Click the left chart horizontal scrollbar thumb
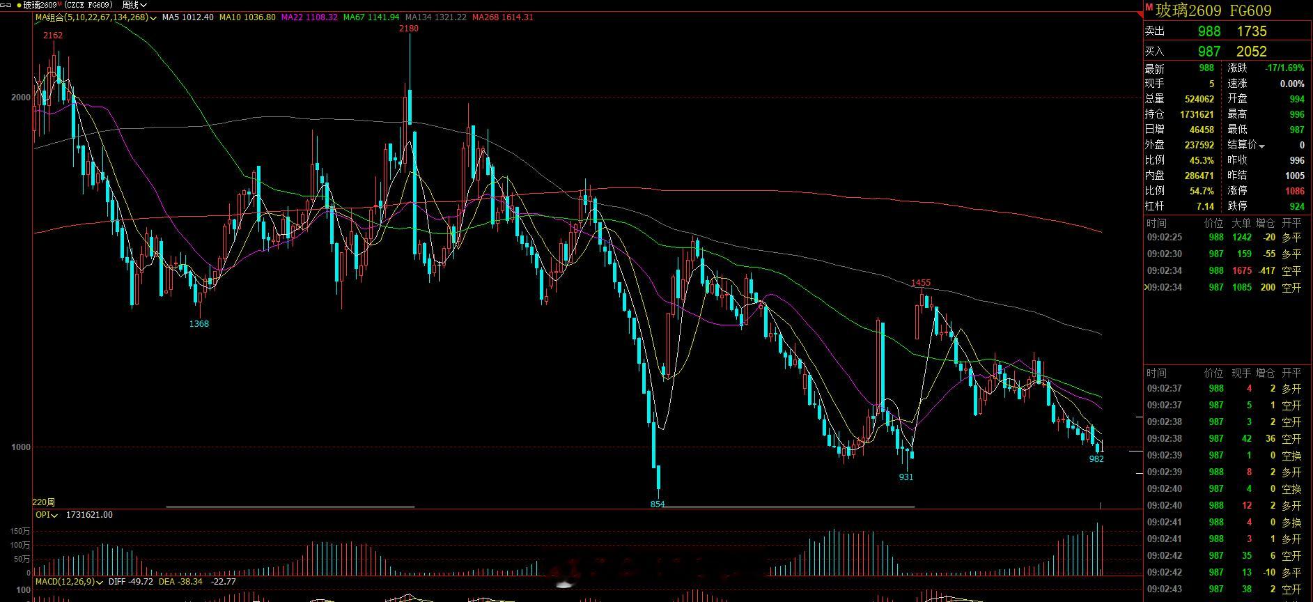Image resolution: width=1313 pixels, height=602 pixels. click(x=290, y=507)
